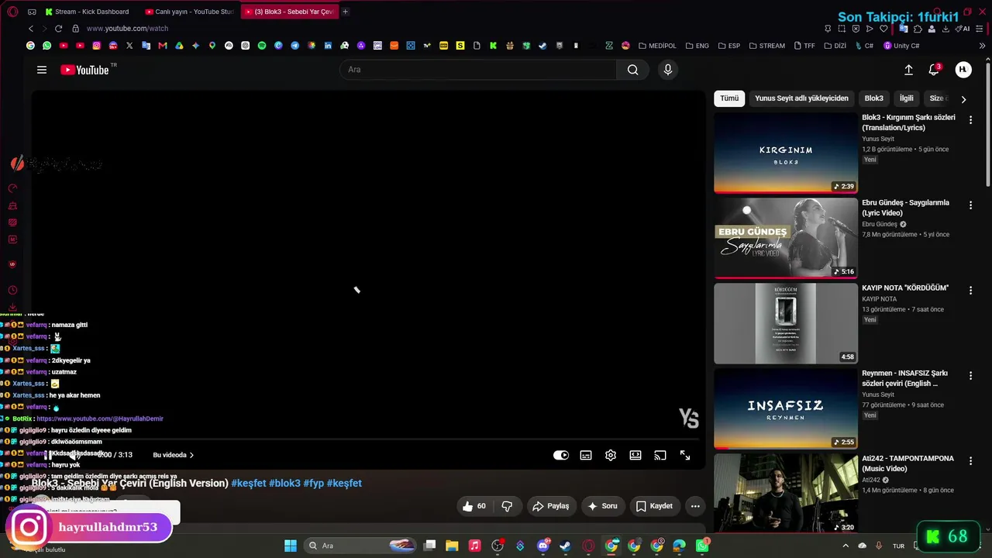The image size is (992, 558).
Task: Select the İlgili filter chip
Action: [906, 98]
